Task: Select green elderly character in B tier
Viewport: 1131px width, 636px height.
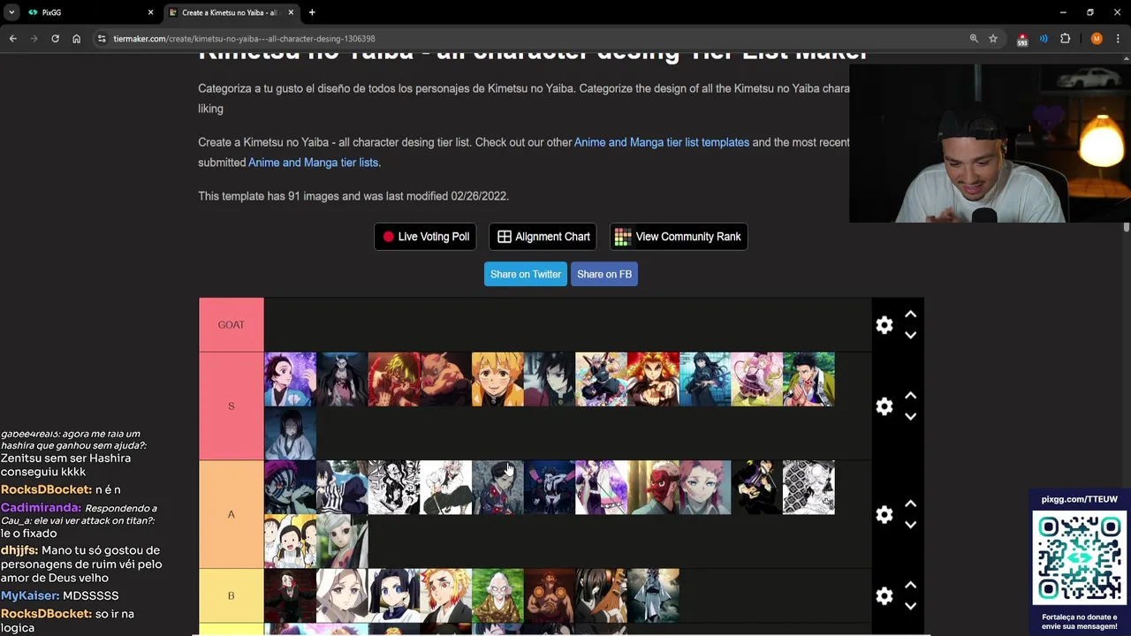Action: [x=497, y=594]
